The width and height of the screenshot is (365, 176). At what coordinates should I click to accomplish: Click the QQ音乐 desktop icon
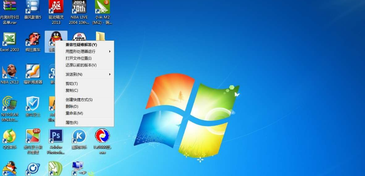[9, 136]
